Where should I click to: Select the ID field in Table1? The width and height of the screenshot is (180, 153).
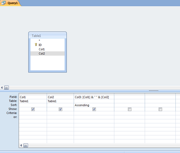click(48, 45)
